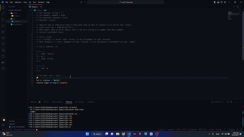
Task: Open index.js in the build folder
Action: tap(17, 16)
